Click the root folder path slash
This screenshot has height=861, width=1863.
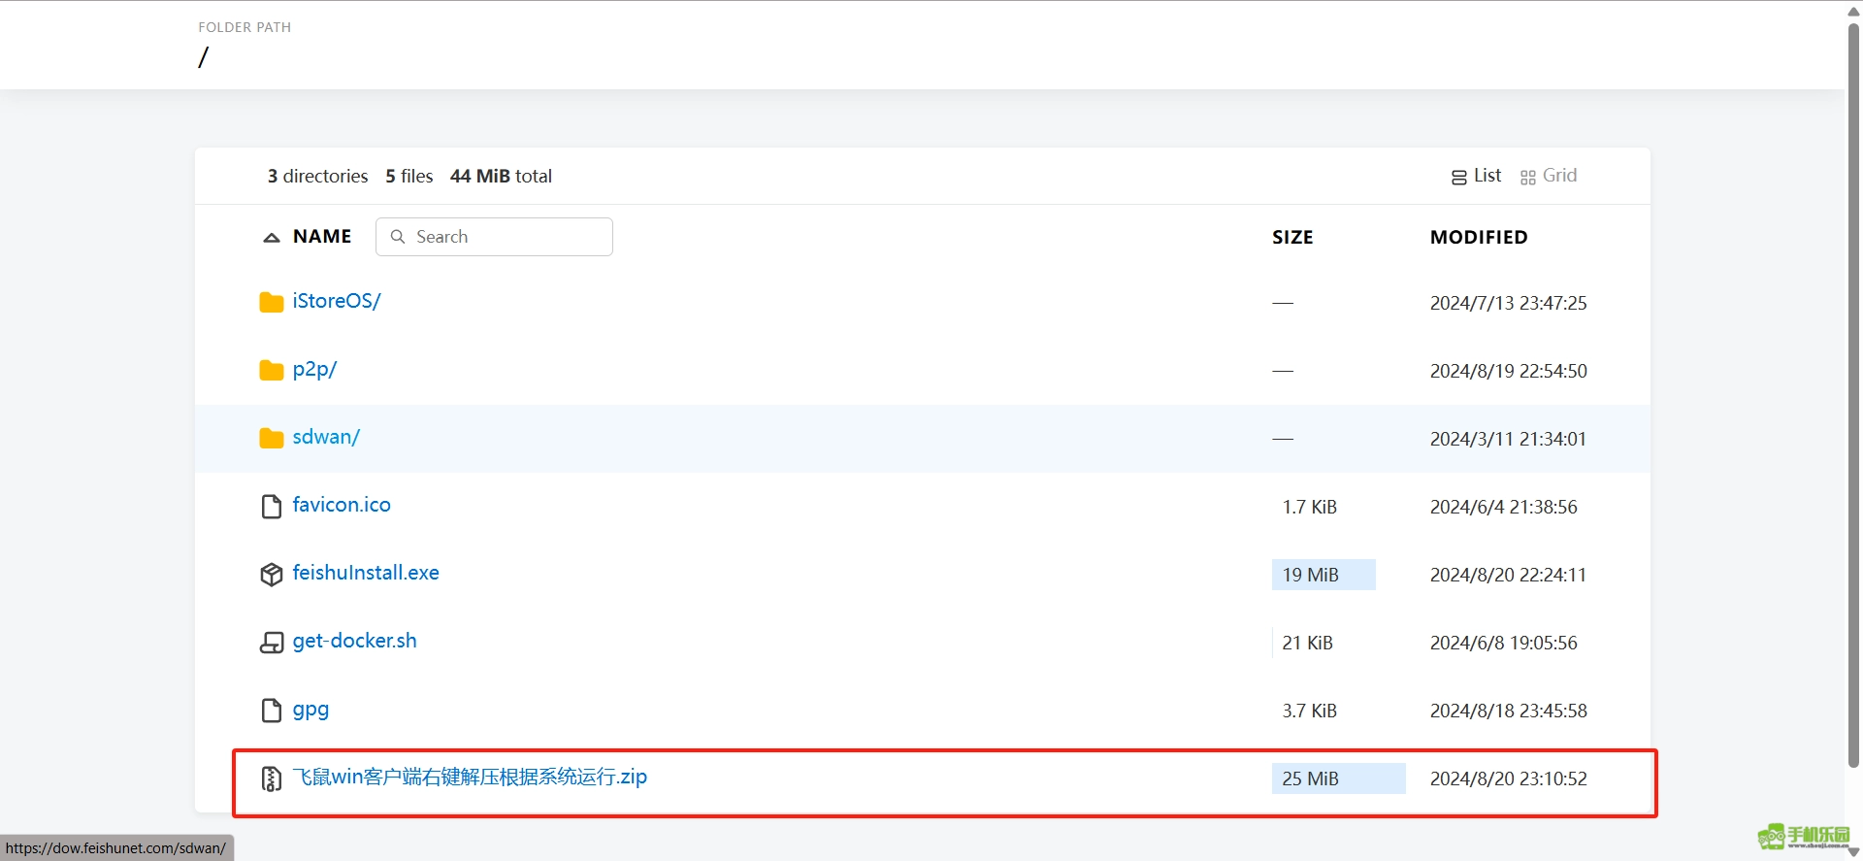(203, 58)
